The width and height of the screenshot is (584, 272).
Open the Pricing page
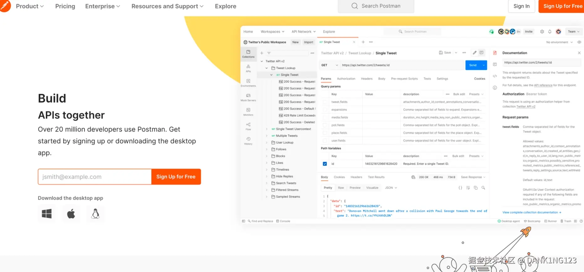pyautogui.click(x=65, y=6)
